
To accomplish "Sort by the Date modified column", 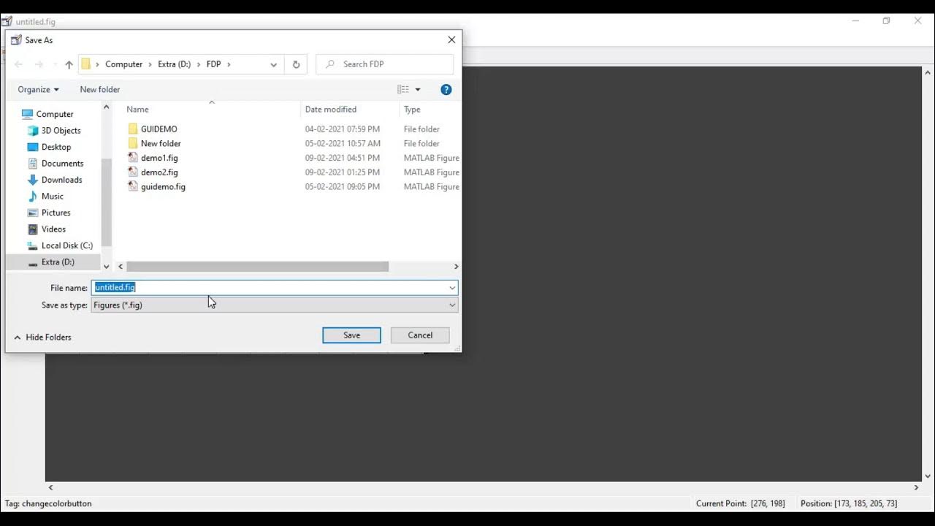I will [x=331, y=110].
